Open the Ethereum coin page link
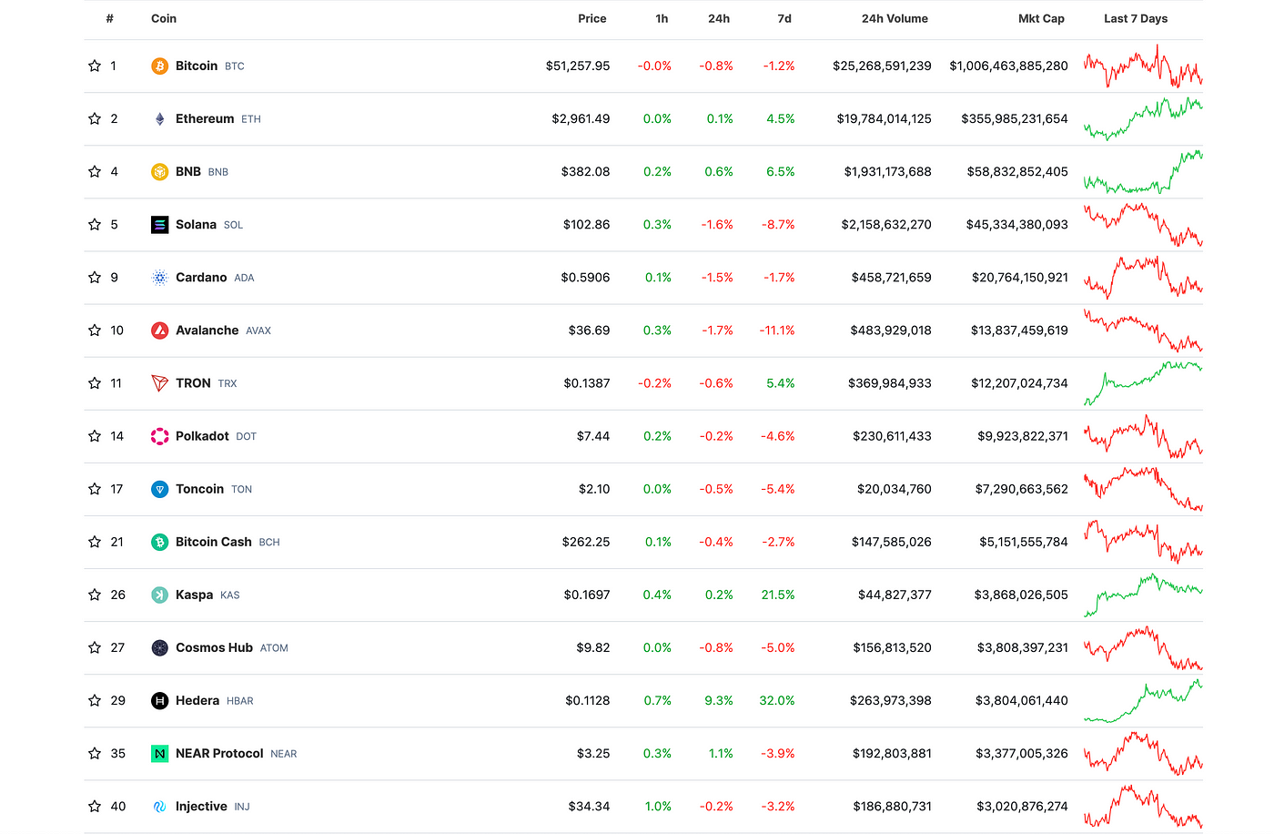Image resolution: width=1274 pixels, height=834 pixels. coord(205,118)
